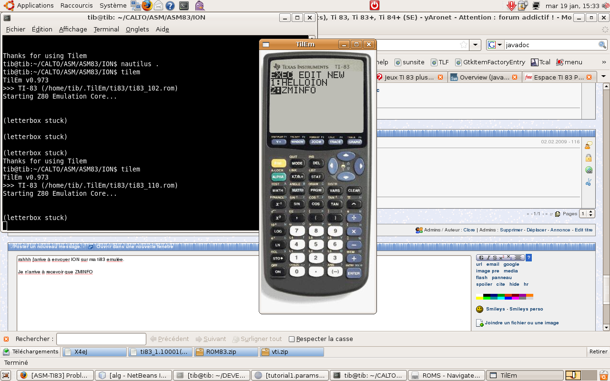This screenshot has height=381, width=610.
Task: Click the 'spoiler' tag link
Action: point(484,284)
